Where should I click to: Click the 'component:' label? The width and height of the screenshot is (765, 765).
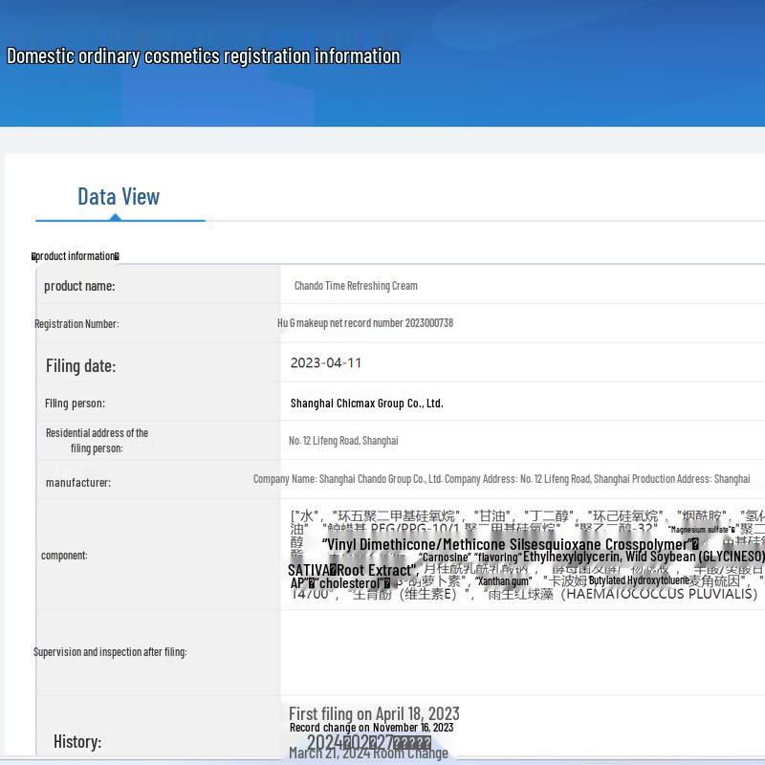pyautogui.click(x=64, y=556)
